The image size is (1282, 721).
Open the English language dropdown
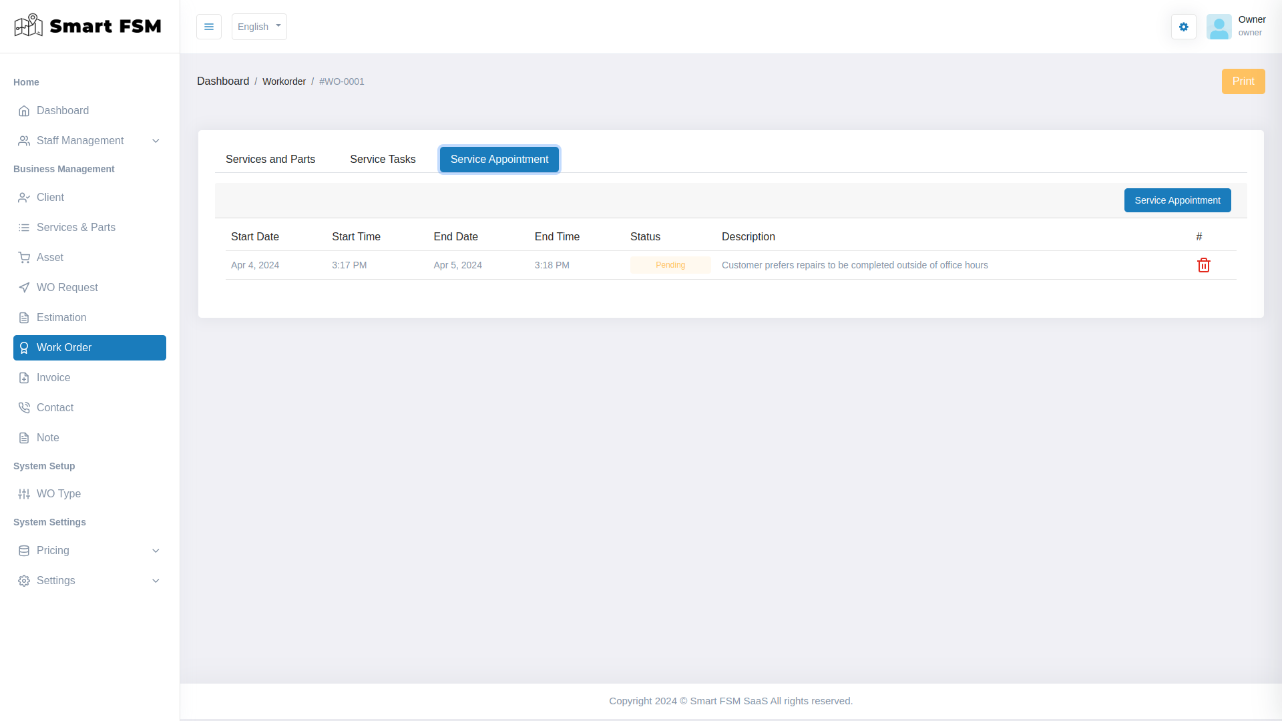pos(259,27)
